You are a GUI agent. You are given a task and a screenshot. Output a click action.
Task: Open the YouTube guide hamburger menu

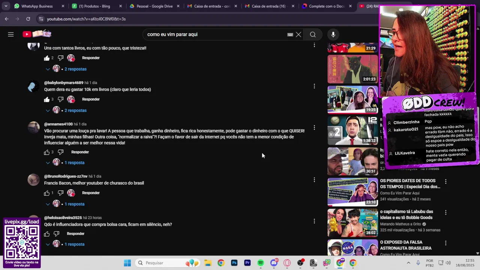[11, 34]
